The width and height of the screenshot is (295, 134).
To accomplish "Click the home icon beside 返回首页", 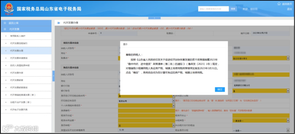I will click(x=279, y=4).
